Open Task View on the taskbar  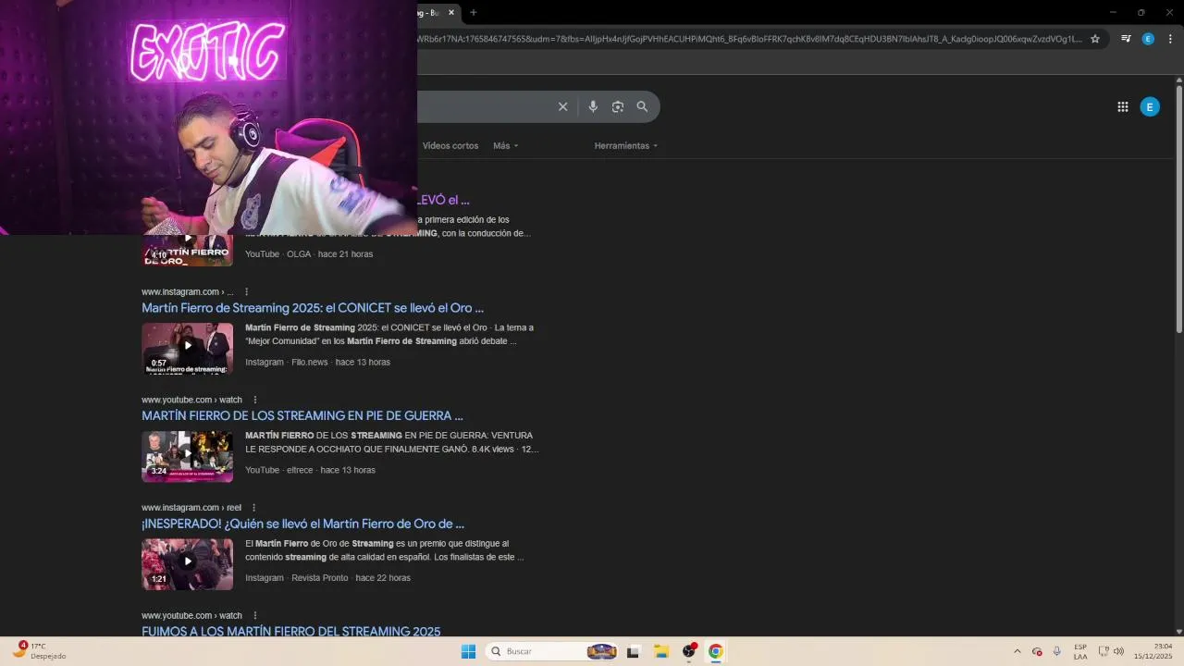[634, 651]
